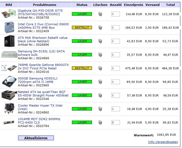Open Intel Core 2 Duo box image
The height and width of the screenshot is (148, 182).
[x=9, y=27]
